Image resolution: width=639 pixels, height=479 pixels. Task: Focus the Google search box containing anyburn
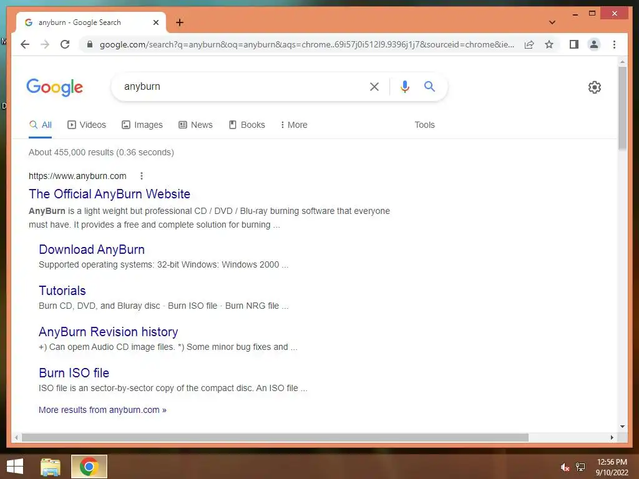240,86
